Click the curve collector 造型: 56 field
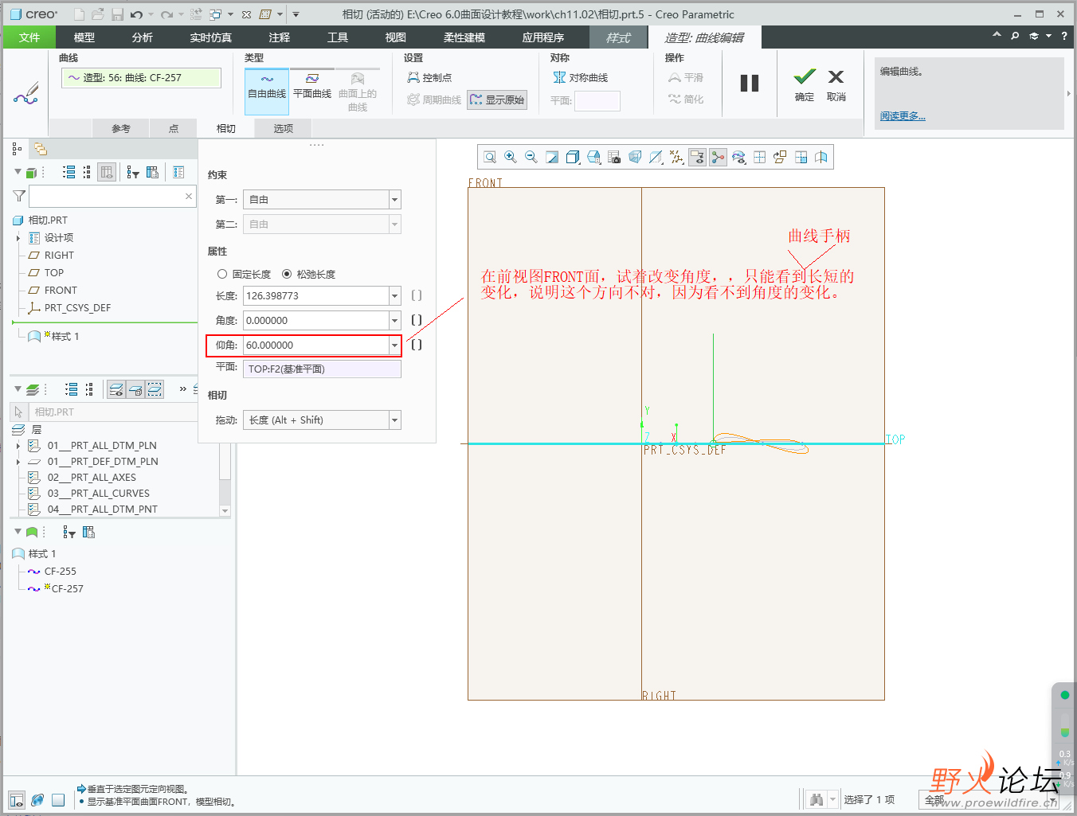 (142, 77)
